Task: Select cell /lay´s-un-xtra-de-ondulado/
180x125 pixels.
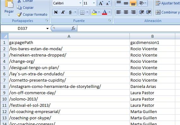Action: (69, 74)
